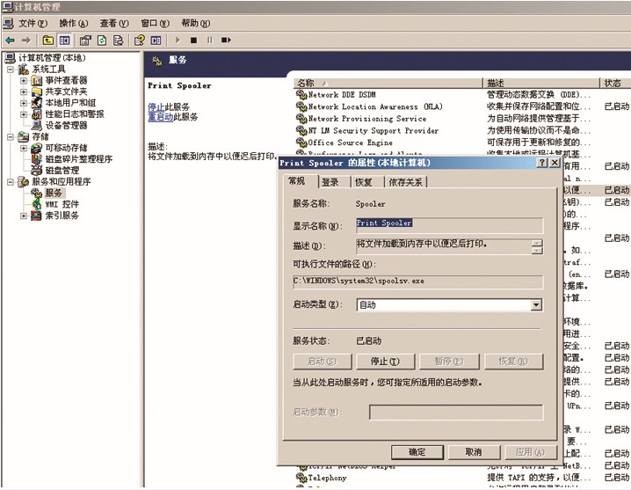Click the Indexing Service icon (索引服务)
This screenshot has width=631, height=490.
pos(37,216)
